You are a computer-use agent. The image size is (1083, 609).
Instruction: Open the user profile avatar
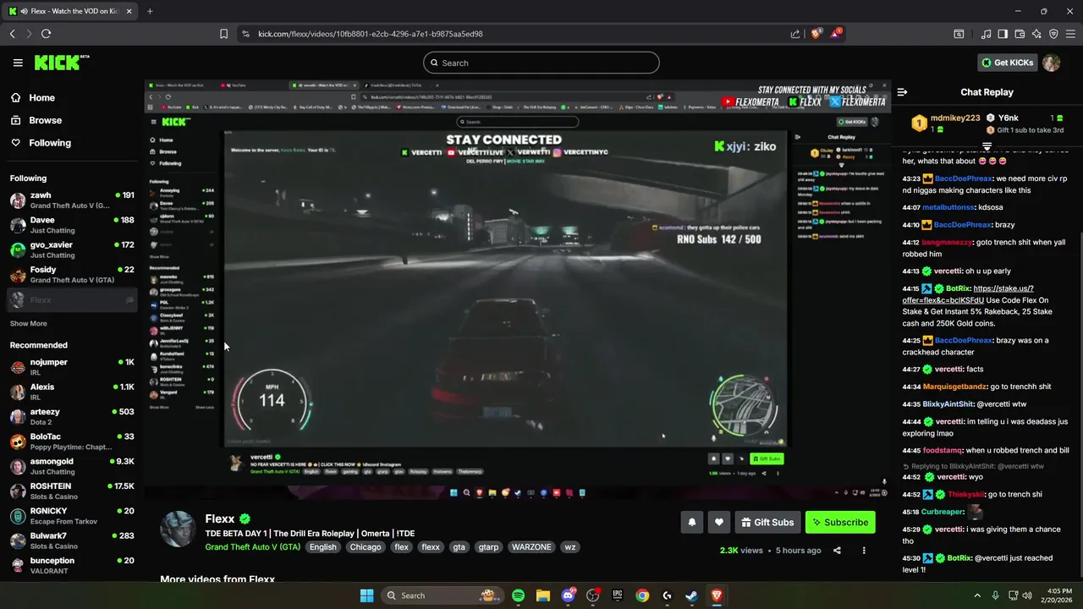(1051, 63)
